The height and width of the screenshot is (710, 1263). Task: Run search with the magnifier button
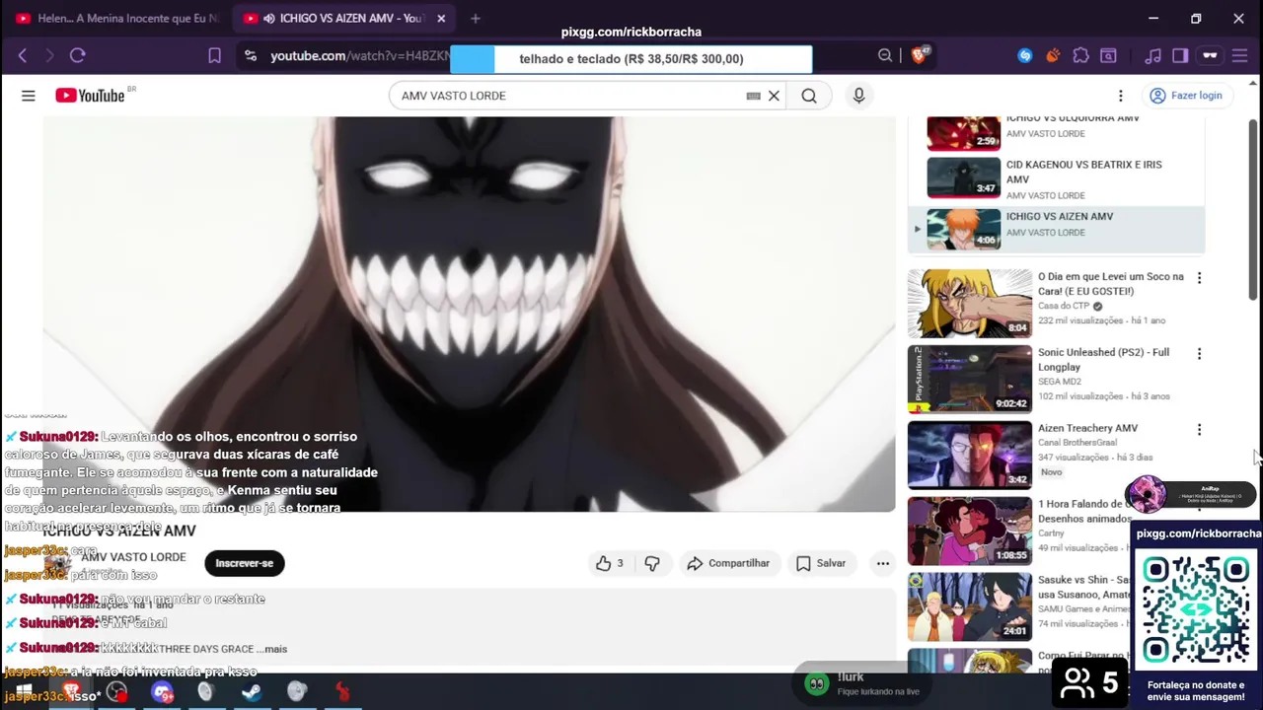809,96
